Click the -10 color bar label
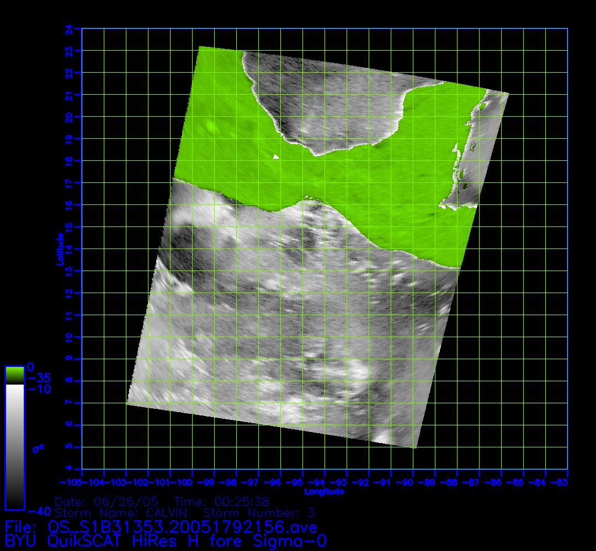Viewport: 596px width, 551px height. pos(39,389)
